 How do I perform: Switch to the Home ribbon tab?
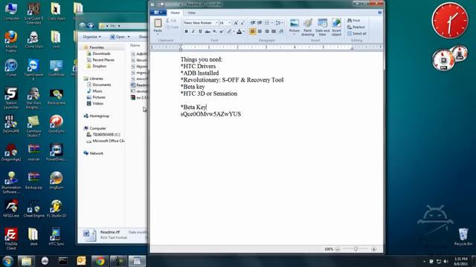175,13
